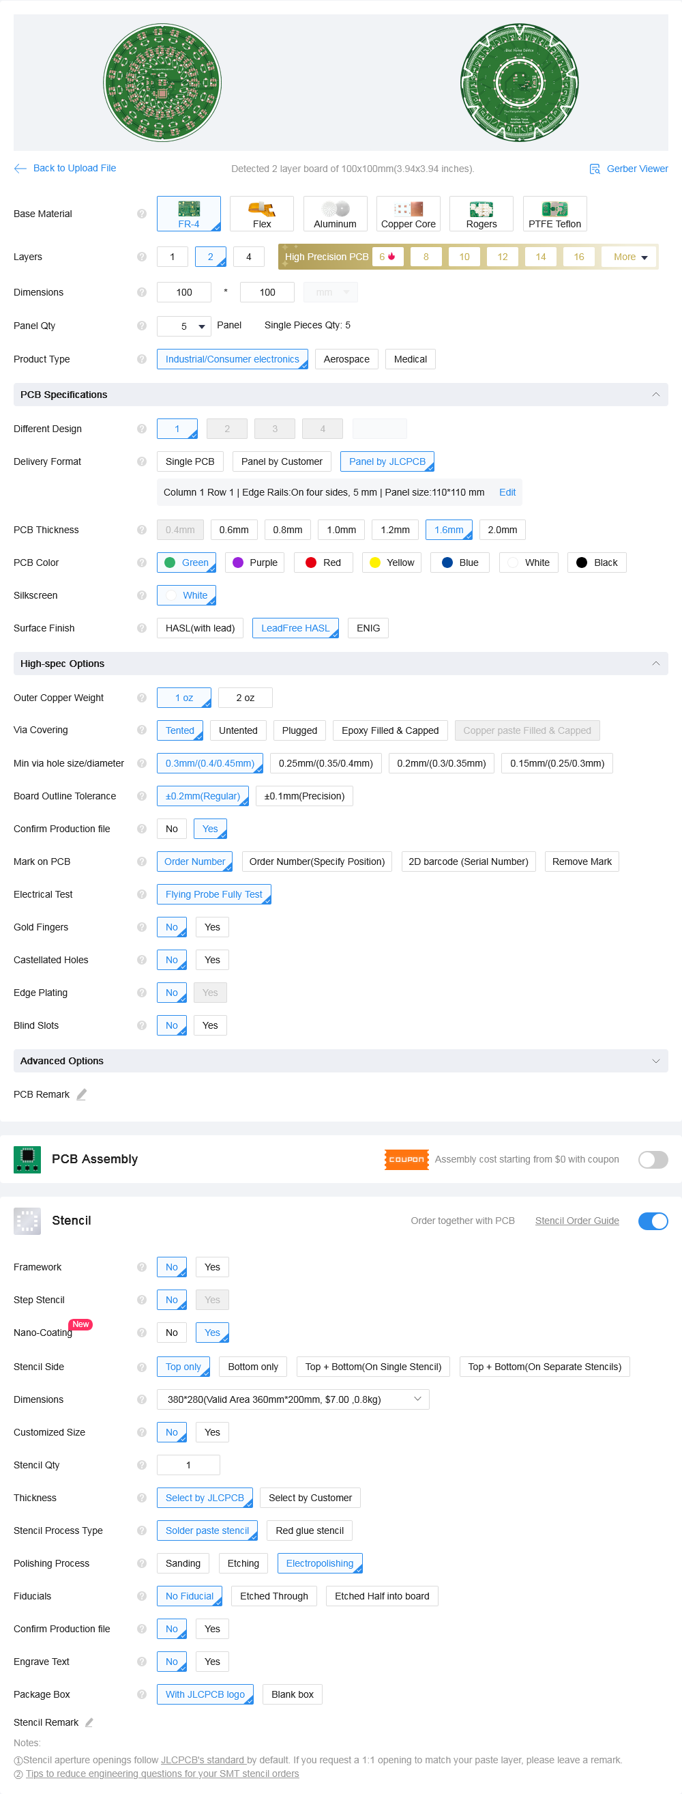Open help icon for Layers

pos(142,257)
